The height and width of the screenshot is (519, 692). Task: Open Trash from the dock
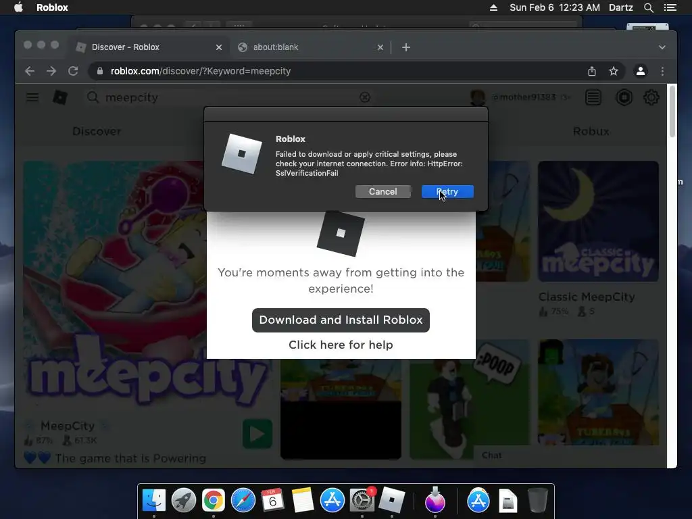coord(537,501)
